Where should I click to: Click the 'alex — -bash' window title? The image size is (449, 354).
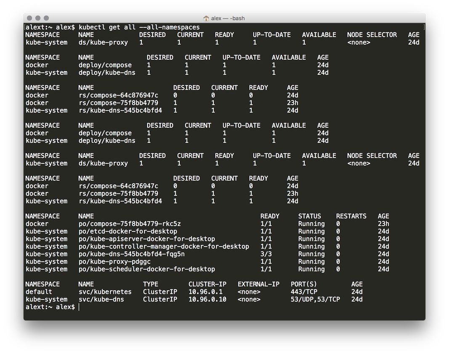pos(228,18)
